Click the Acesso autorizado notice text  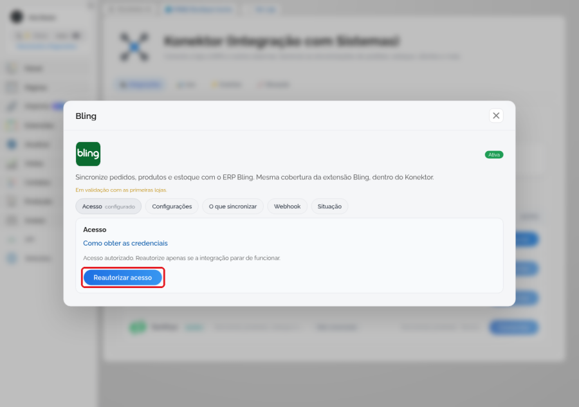pyautogui.click(x=181, y=258)
